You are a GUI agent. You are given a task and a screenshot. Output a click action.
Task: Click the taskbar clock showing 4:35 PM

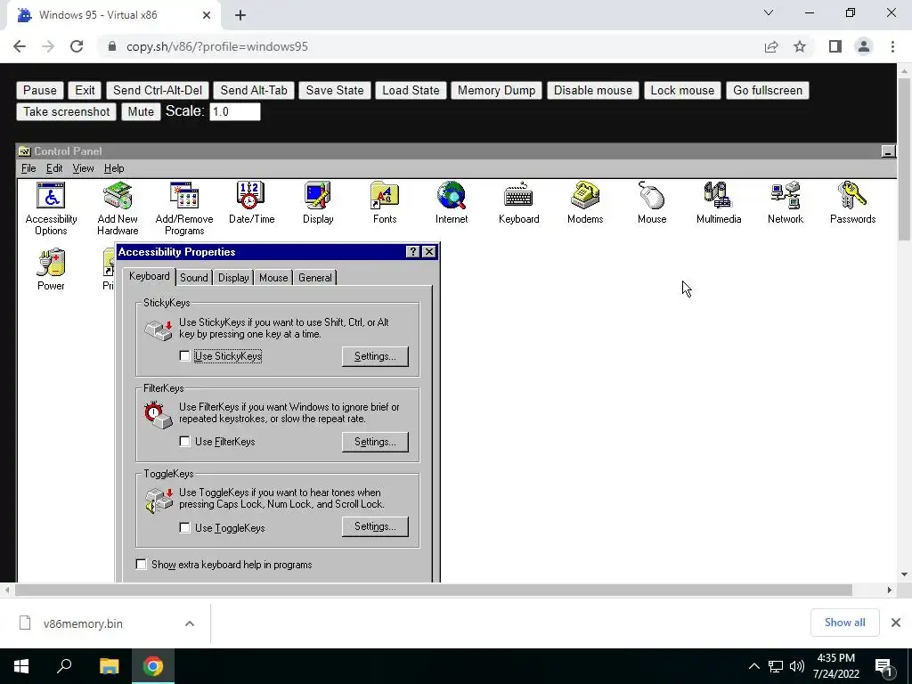(x=835, y=666)
